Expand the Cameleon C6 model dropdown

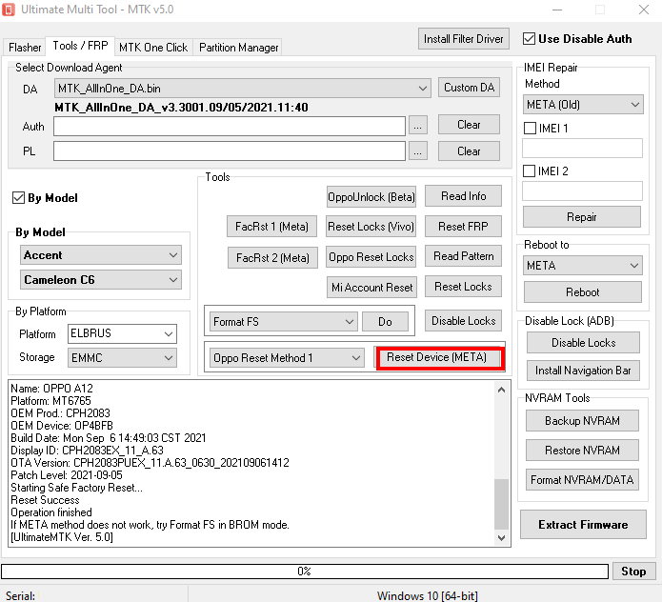tap(101, 279)
